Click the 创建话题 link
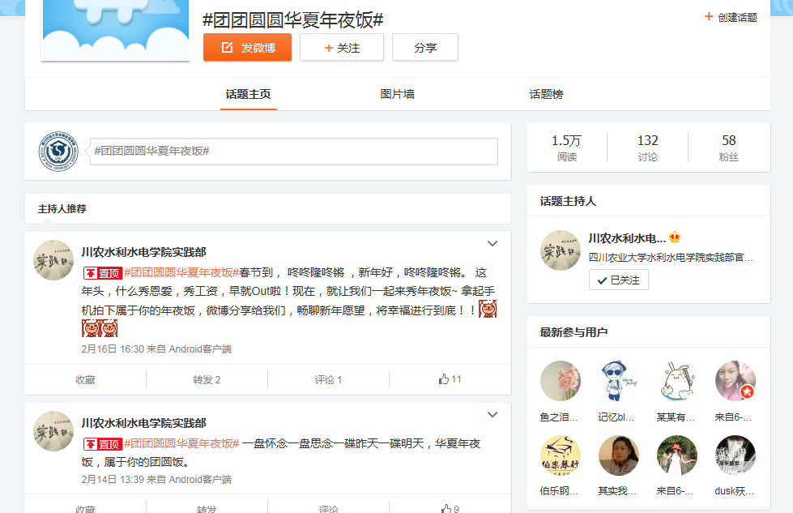This screenshot has width=793, height=513. [x=731, y=17]
